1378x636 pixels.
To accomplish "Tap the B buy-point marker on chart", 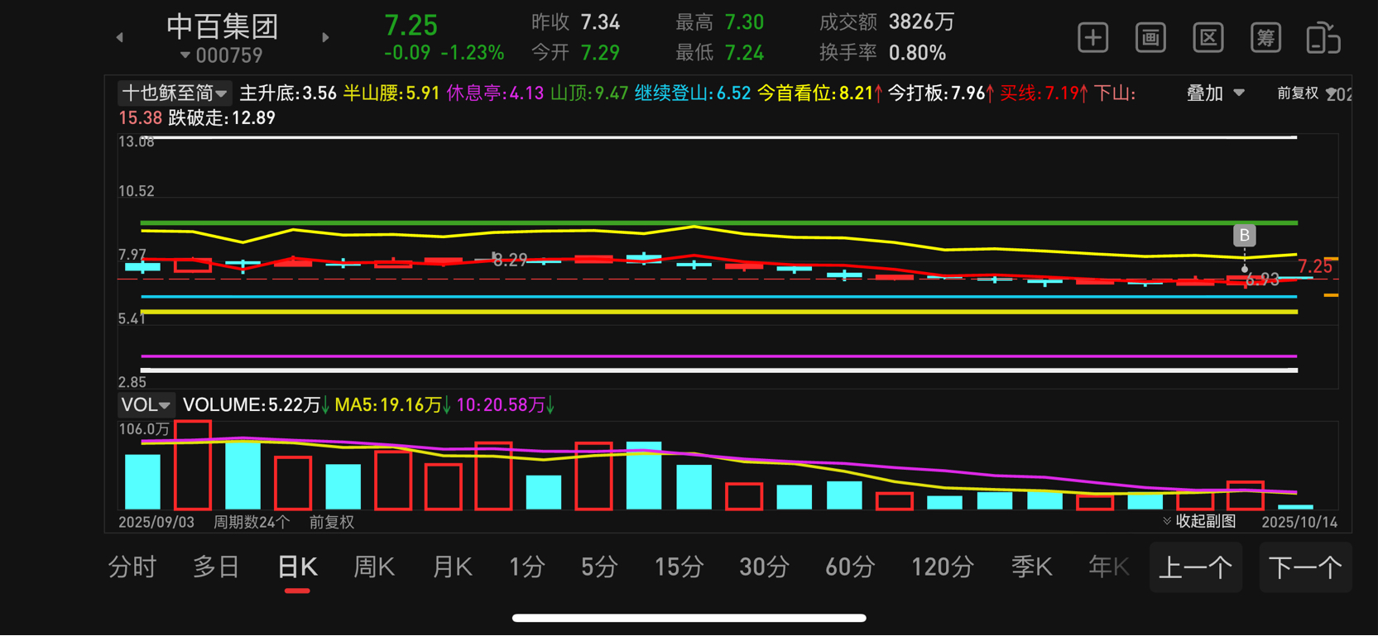I will coord(1244,236).
